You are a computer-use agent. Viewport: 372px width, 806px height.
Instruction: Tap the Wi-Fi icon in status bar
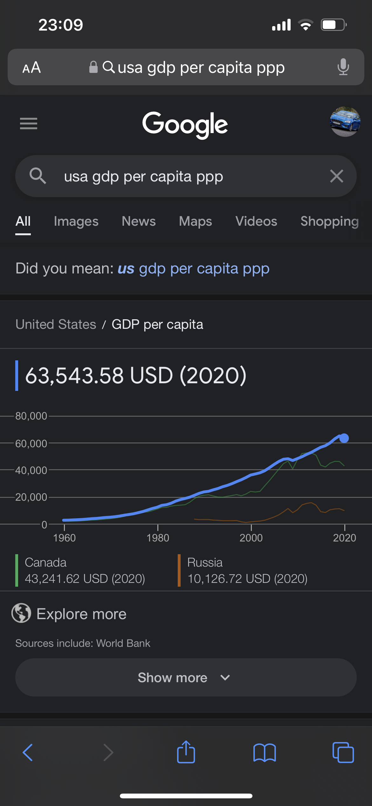pyautogui.click(x=306, y=25)
